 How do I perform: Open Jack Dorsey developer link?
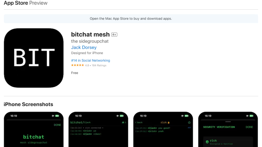pos(84,47)
